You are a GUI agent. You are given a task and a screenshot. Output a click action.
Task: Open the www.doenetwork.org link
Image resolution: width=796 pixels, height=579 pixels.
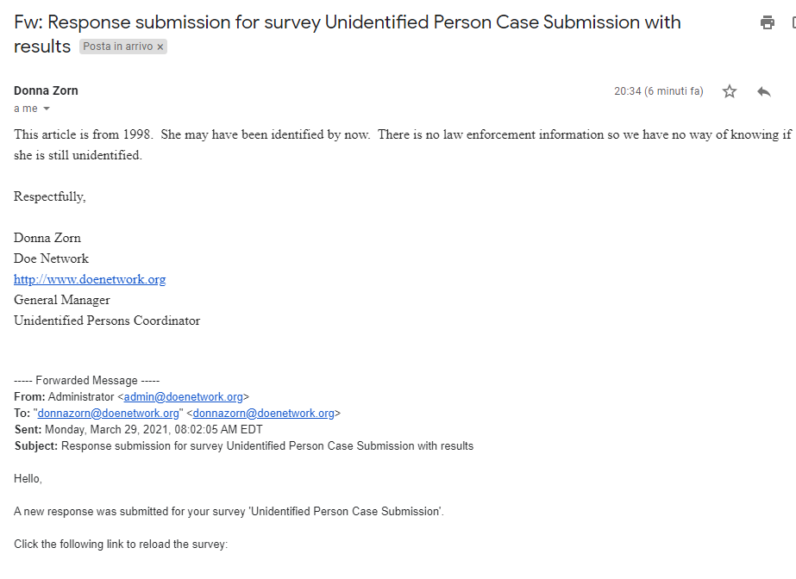(x=90, y=279)
